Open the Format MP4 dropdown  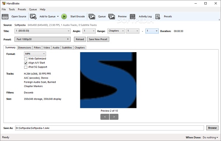(x=35, y=54)
